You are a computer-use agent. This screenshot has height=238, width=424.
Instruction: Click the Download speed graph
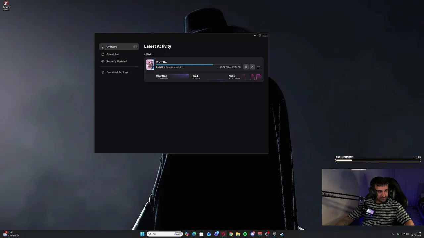(x=179, y=77)
